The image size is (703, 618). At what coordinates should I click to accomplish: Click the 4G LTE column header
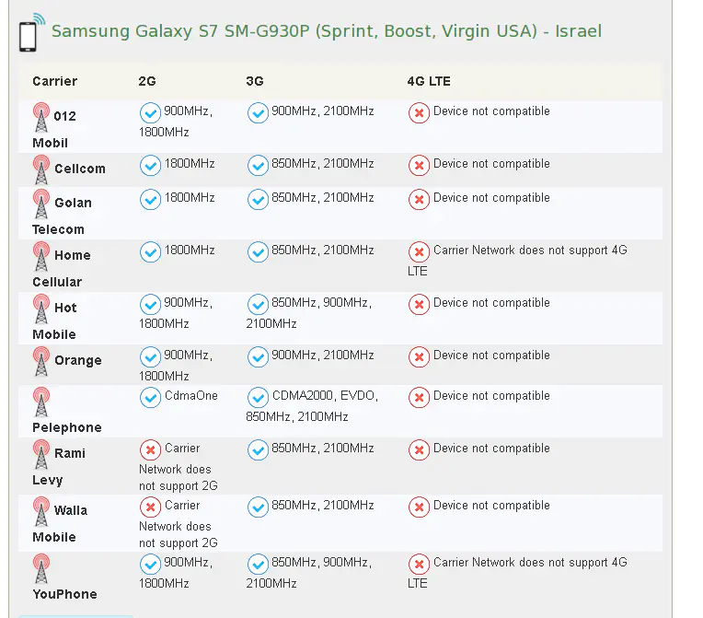pyautogui.click(x=429, y=81)
